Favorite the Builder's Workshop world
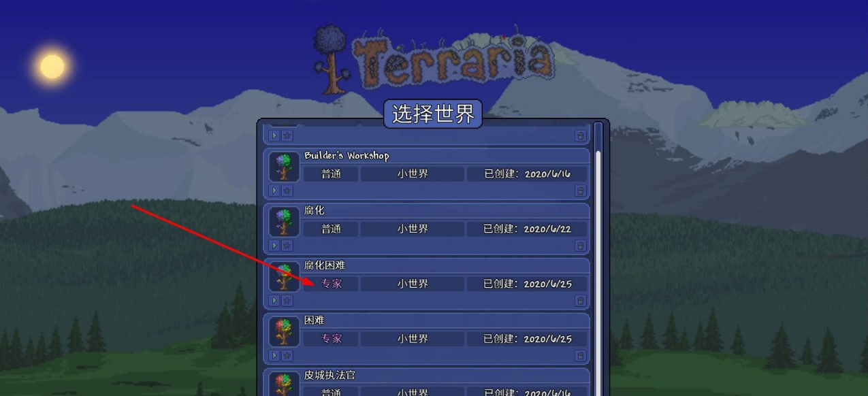 (x=287, y=191)
